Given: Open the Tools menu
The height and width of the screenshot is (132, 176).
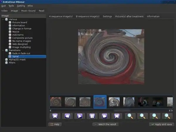Looking at the screenshot, I should click(x=11, y=6).
